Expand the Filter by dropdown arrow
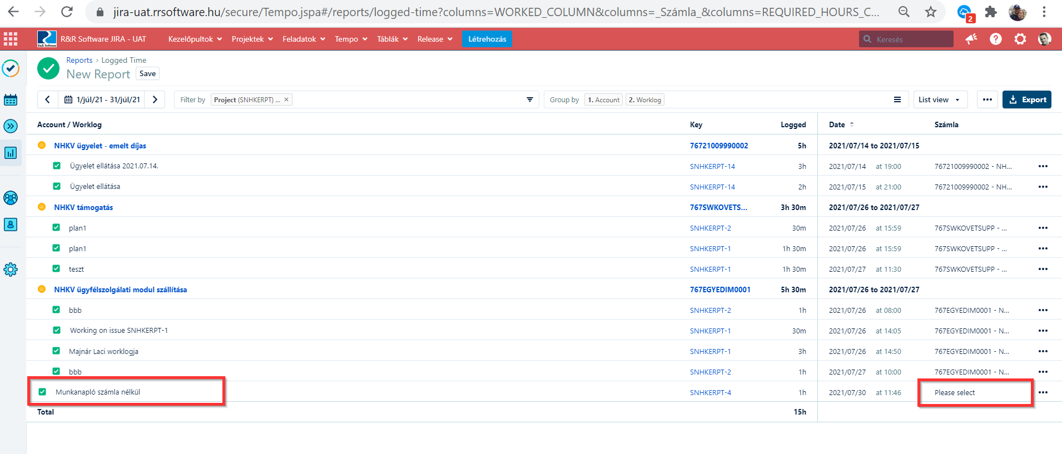1062x454 pixels. coord(529,99)
